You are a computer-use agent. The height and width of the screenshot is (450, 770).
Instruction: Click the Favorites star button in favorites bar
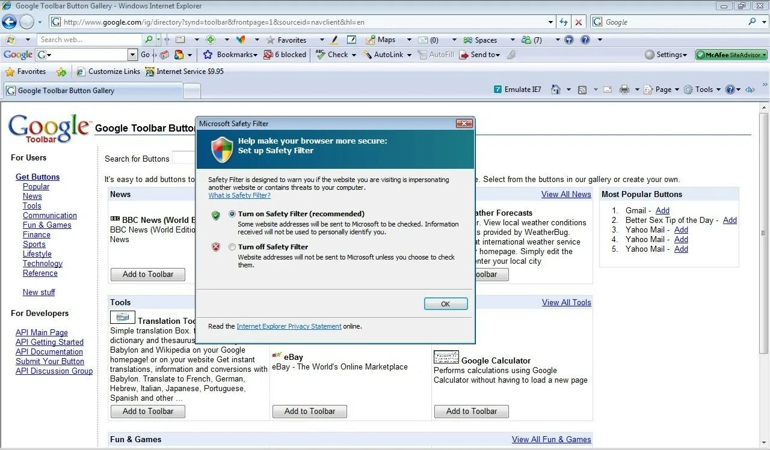pyautogui.click(x=25, y=71)
